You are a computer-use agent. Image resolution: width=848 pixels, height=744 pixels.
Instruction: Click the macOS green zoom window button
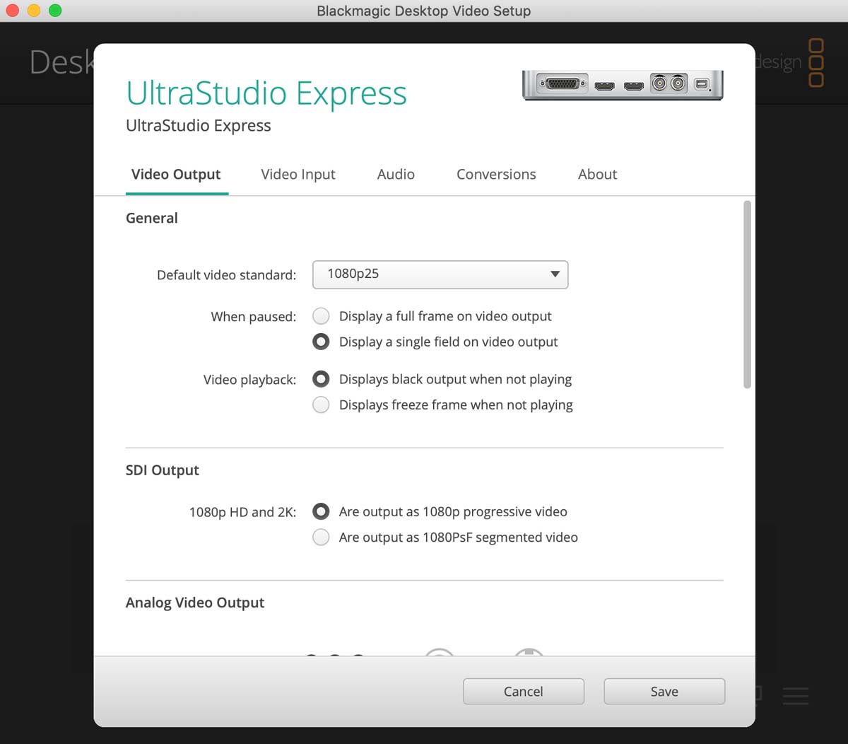pos(55,11)
